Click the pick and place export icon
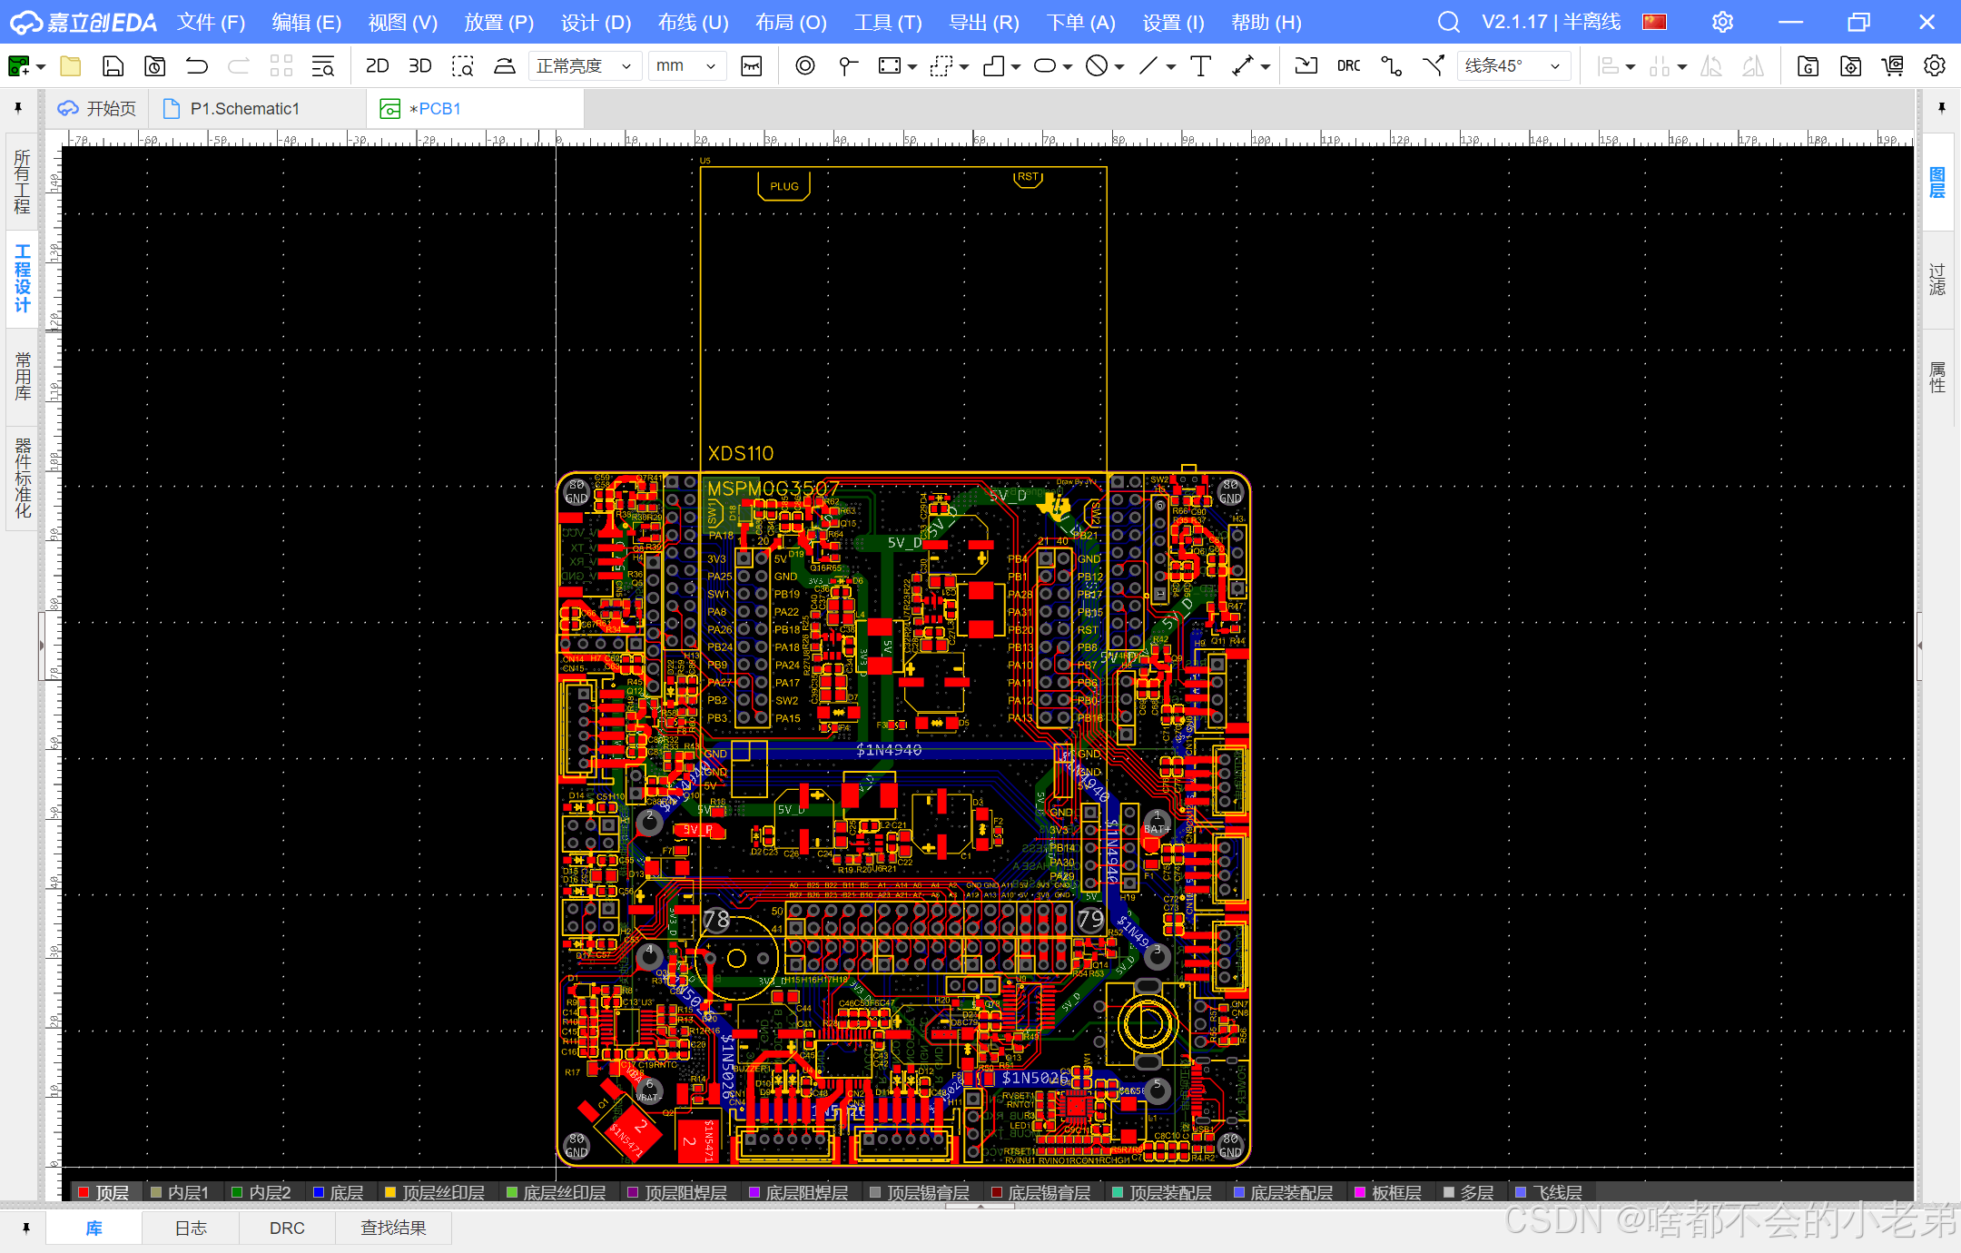 (1850, 66)
